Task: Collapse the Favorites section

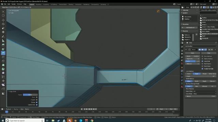Action: [182, 24]
